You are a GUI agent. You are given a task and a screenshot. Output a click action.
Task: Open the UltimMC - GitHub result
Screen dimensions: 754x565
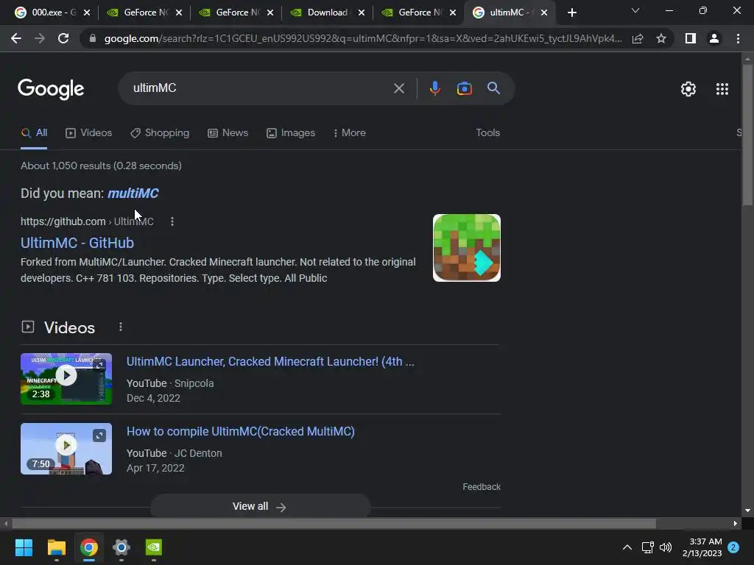[x=77, y=243]
